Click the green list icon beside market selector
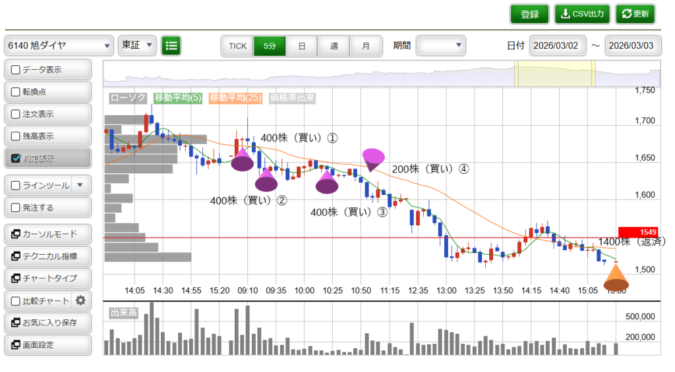 171,45
